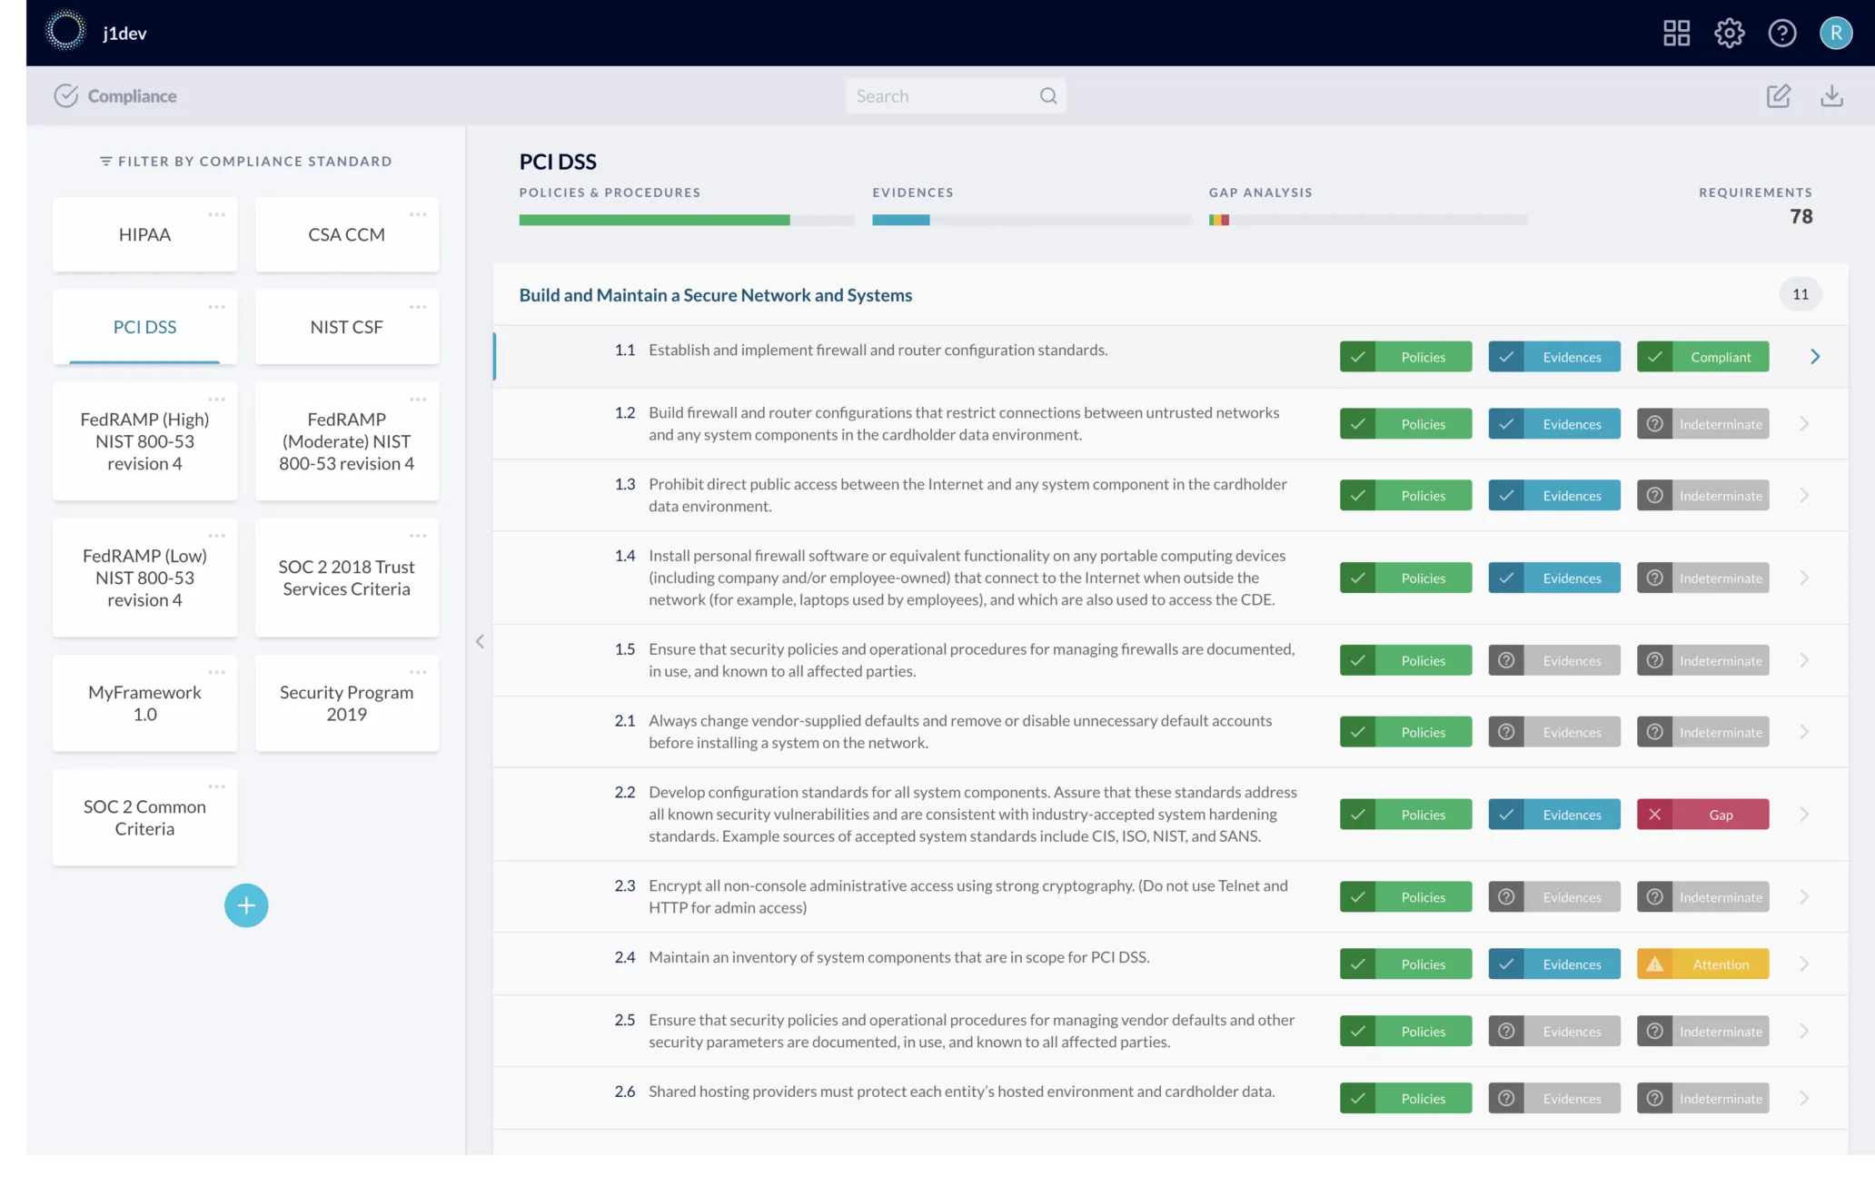Select the SOC 2 2018 Trust Services Criteria standard
This screenshot has height=1186, width=1875.
pyautogui.click(x=346, y=578)
